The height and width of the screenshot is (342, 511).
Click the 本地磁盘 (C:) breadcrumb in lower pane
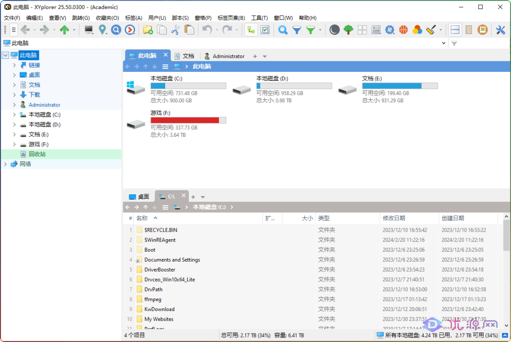pos(209,207)
